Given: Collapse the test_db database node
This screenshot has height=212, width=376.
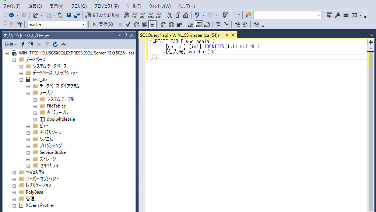Looking at the screenshot, I should point(21,79).
